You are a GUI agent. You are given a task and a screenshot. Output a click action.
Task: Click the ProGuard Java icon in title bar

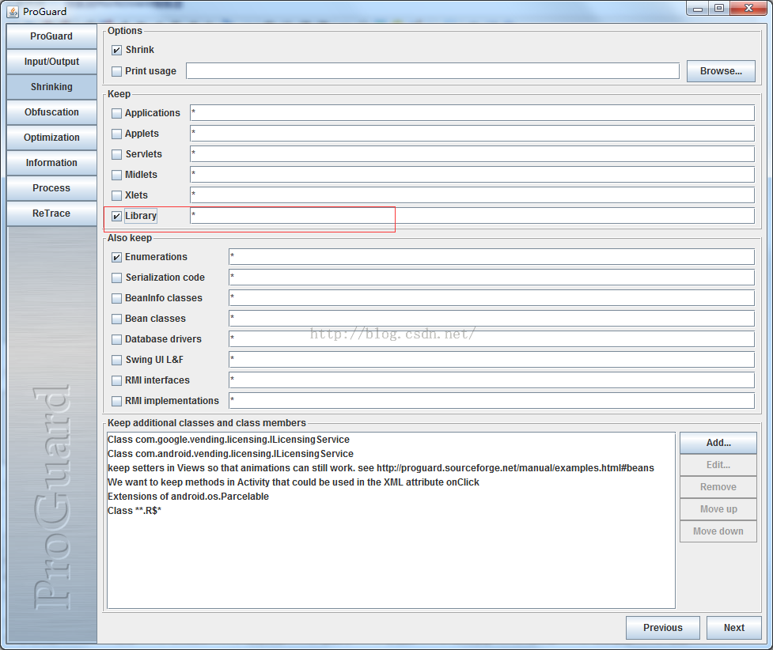click(x=13, y=11)
